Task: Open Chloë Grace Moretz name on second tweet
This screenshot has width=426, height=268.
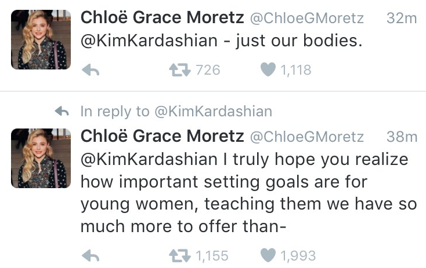Action: 162,136
